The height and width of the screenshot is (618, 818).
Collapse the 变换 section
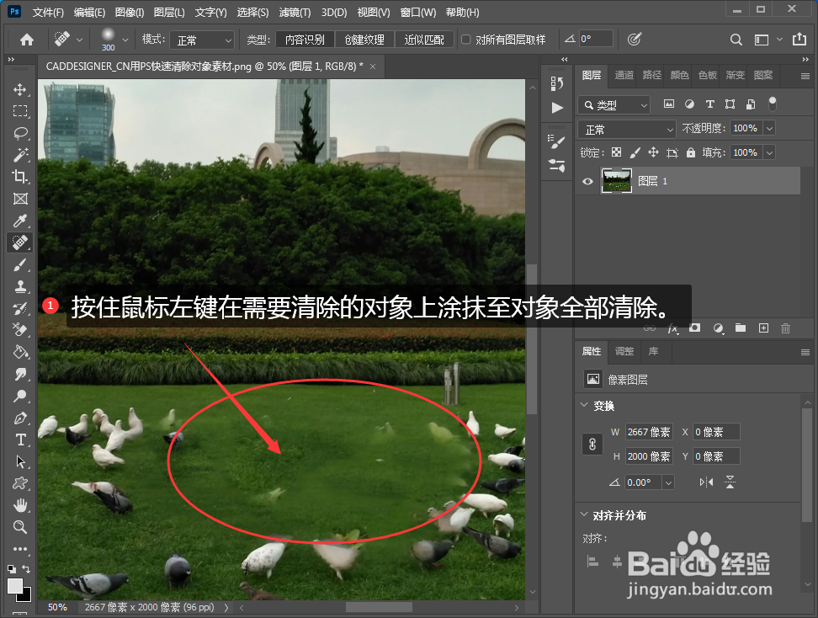pyautogui.click(x=584, y=405)
